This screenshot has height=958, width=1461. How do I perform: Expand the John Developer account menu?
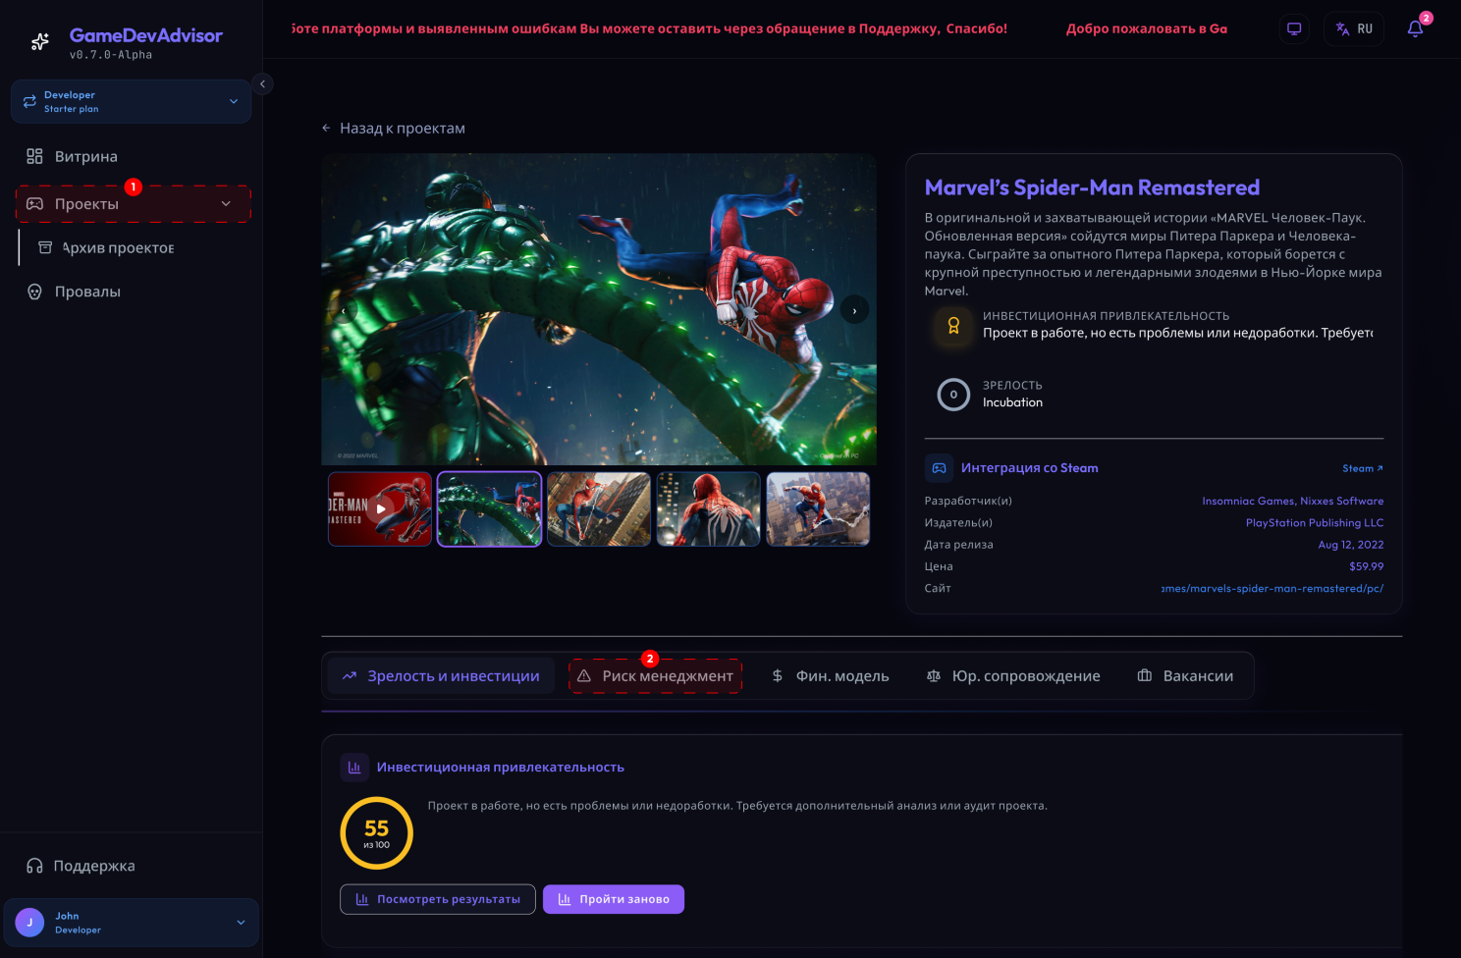tap(132, 923)
